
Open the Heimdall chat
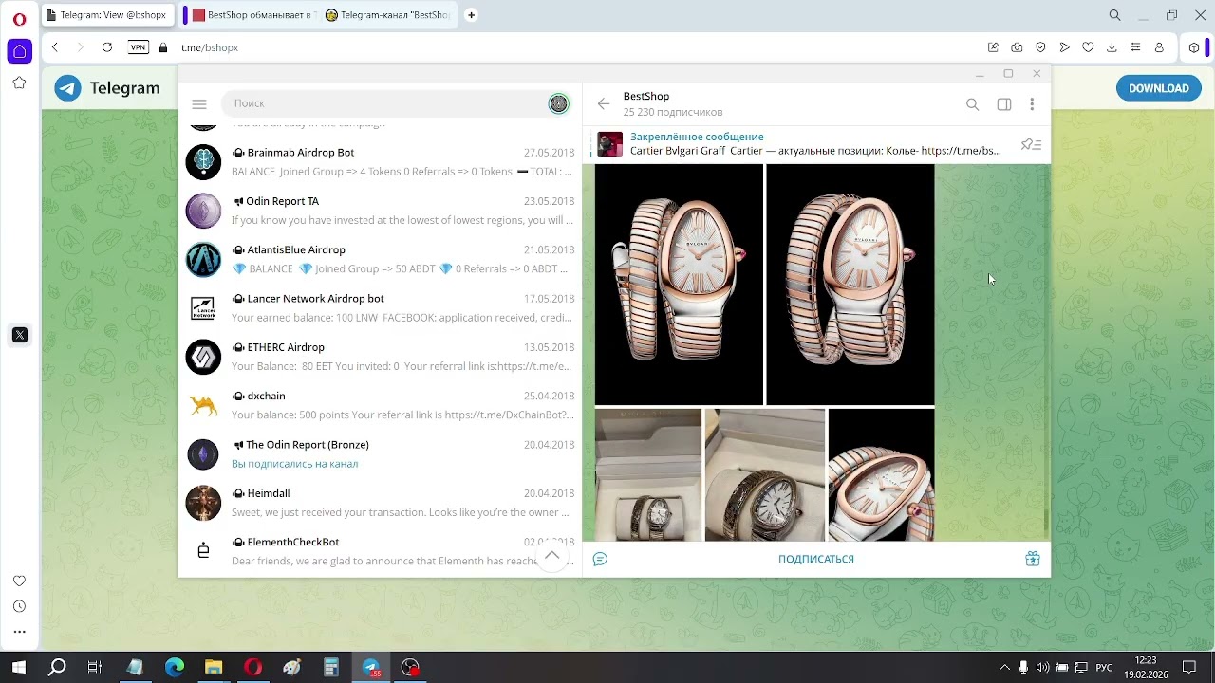(380, 503)
